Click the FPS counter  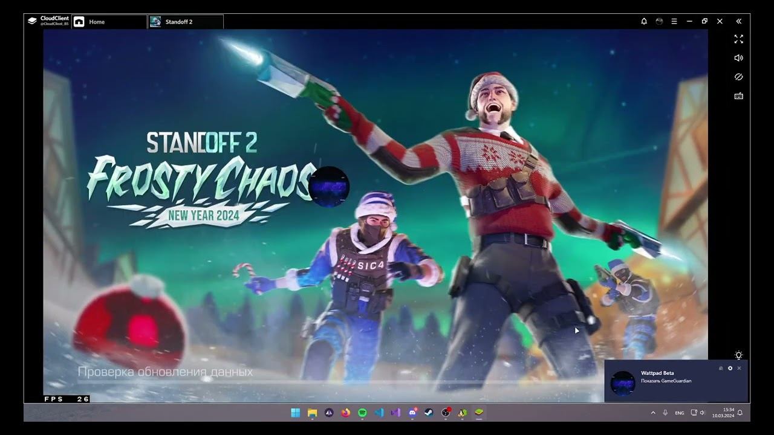[67, 399]
